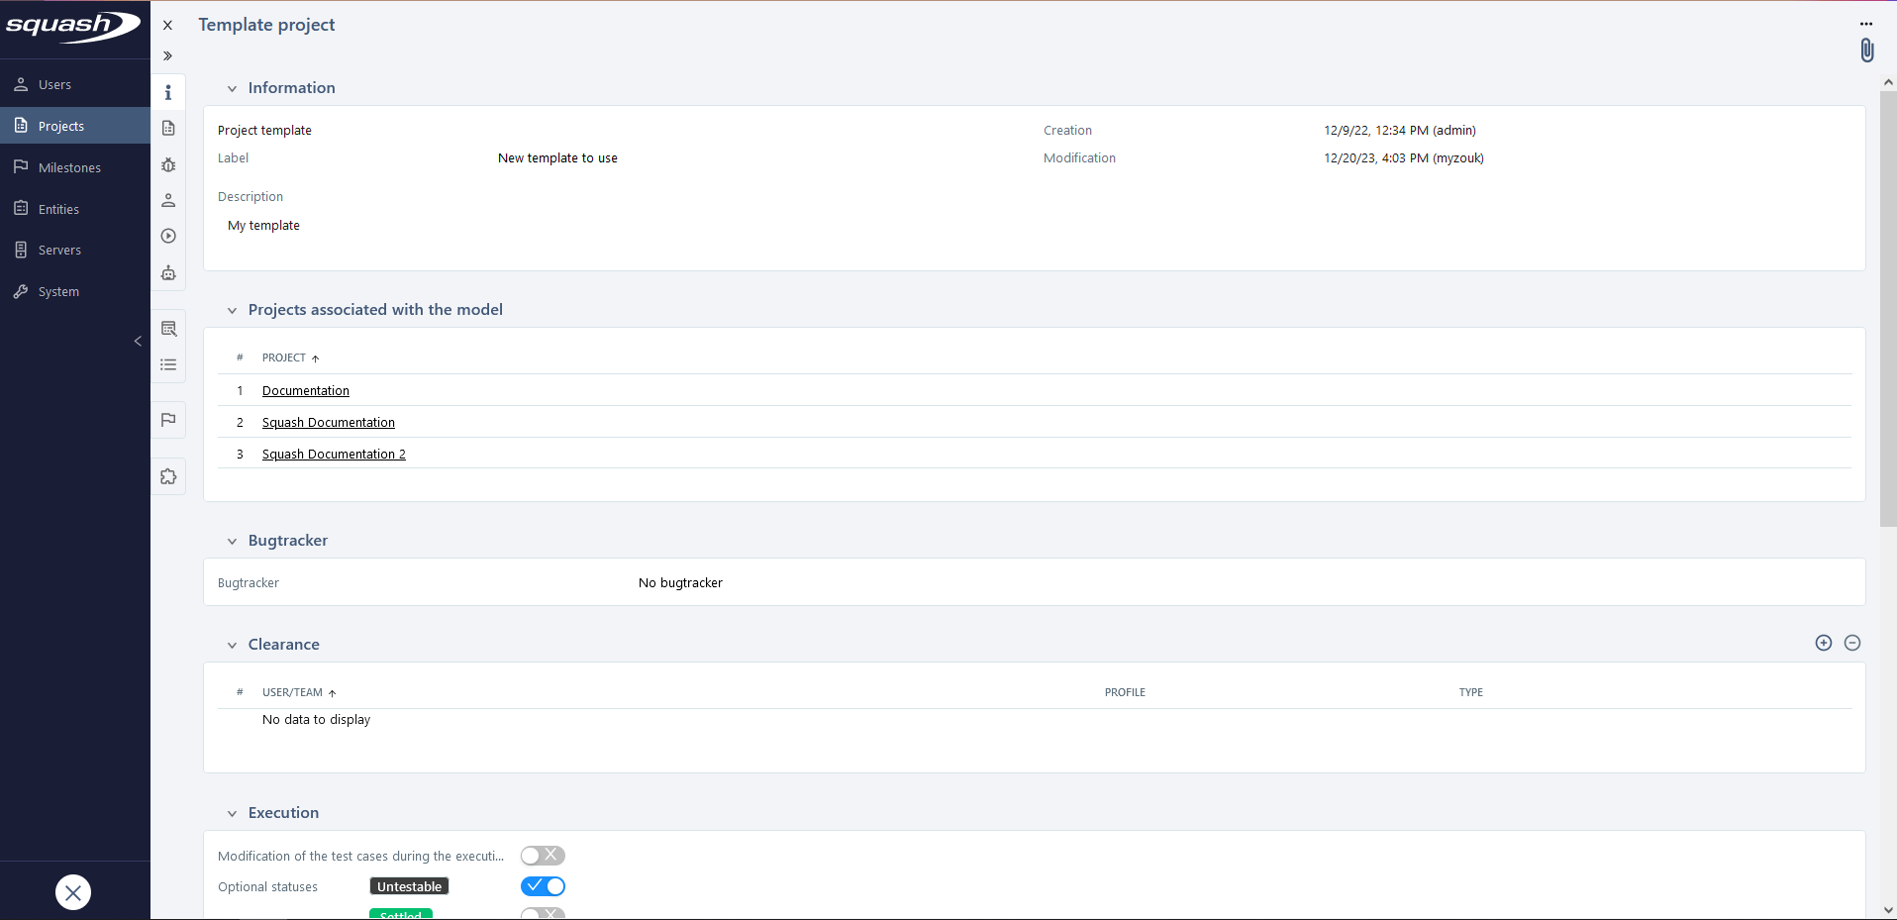Click the vertical scrollbar thumb
The width and height of the screenshot is (1897, 920).
pos(1888,309)
